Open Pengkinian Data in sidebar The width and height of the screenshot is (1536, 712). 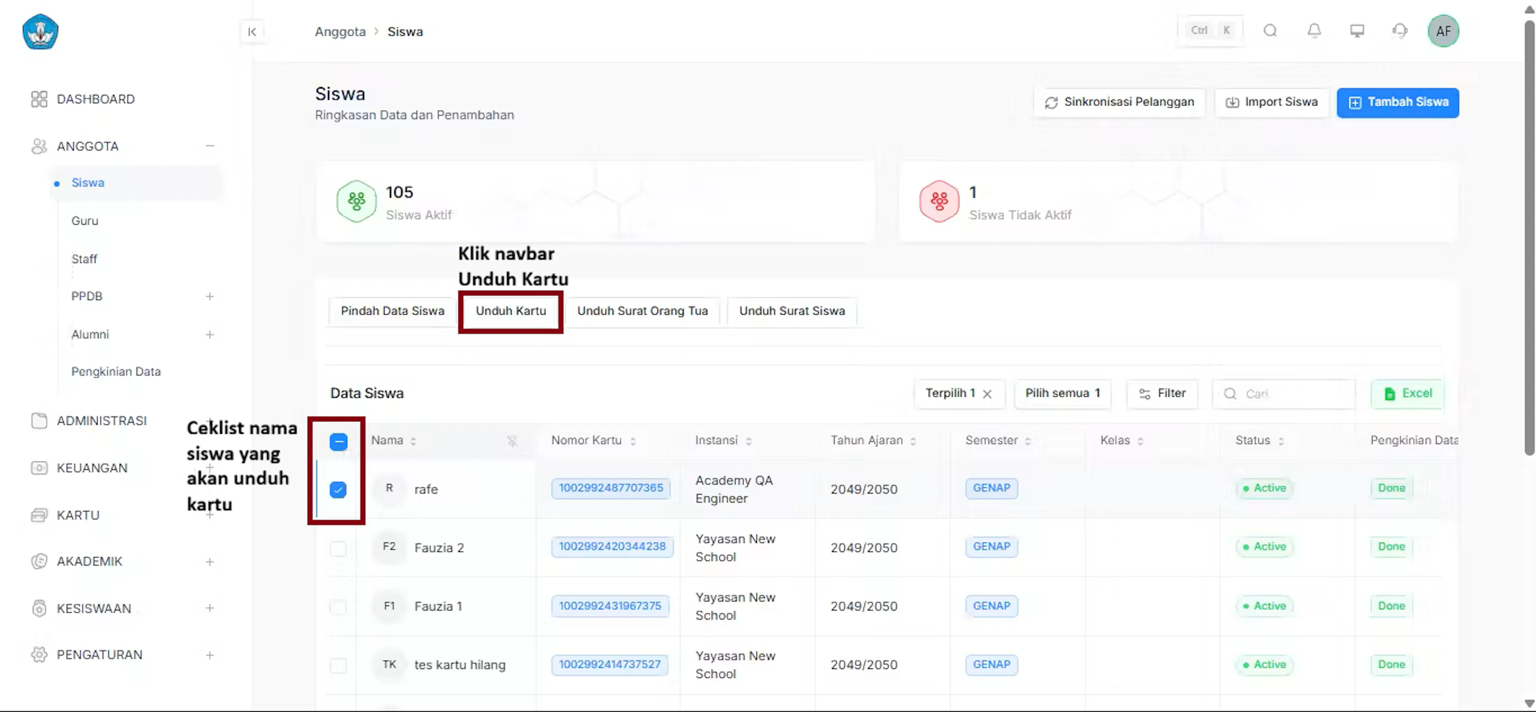[x=116, y=372]
